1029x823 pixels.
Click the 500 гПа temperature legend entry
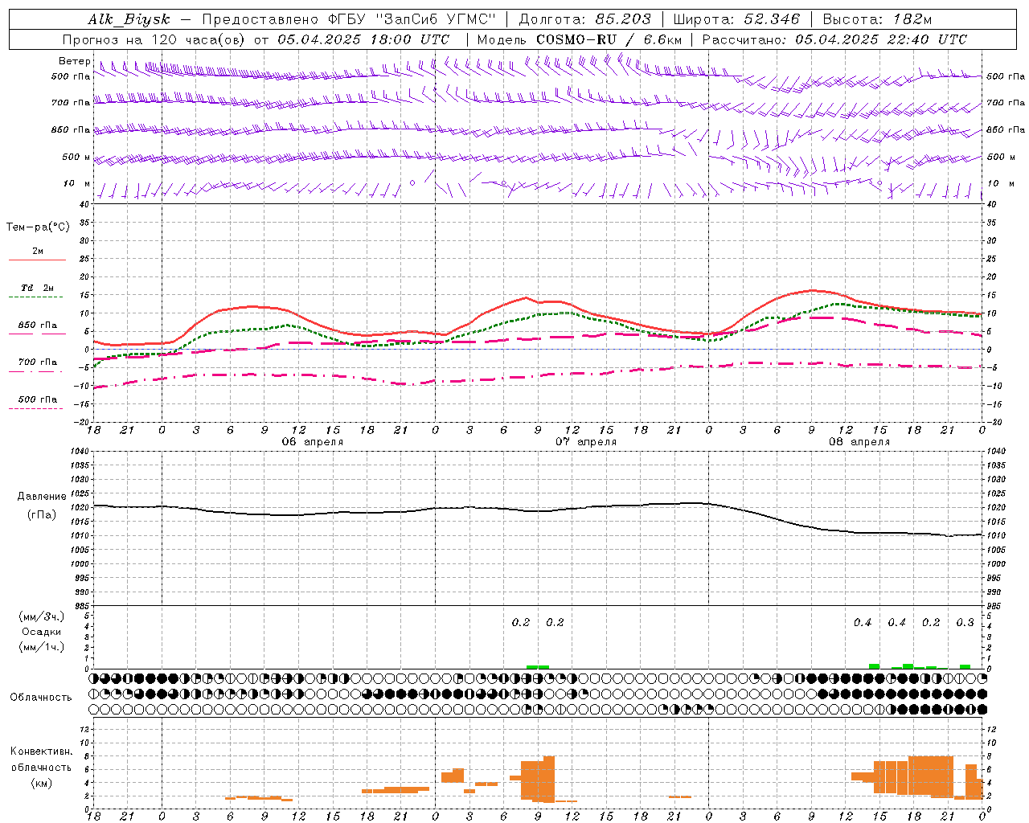pyautogui.click(x=38, y=399)
